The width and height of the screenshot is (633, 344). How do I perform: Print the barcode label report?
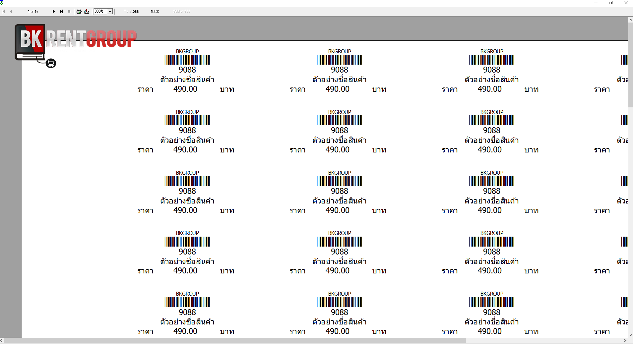79,11
